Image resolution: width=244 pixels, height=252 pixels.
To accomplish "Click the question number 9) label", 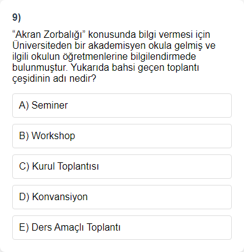I will click(x=16, y=18).
